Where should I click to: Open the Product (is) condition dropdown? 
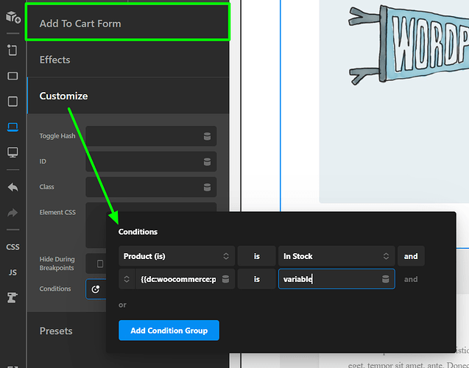pos(177,256)
